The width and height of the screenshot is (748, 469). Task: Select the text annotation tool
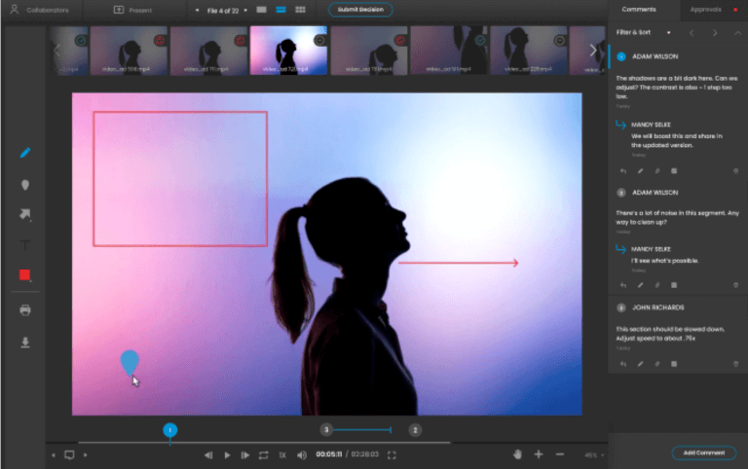click(x=25, y=245)
